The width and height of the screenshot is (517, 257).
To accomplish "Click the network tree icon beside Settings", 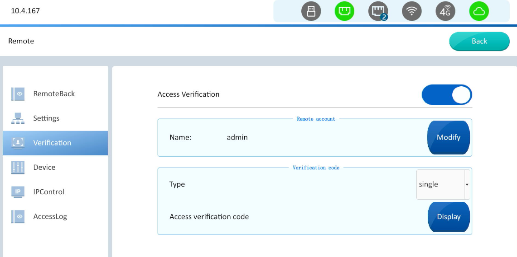I will 18,118.
